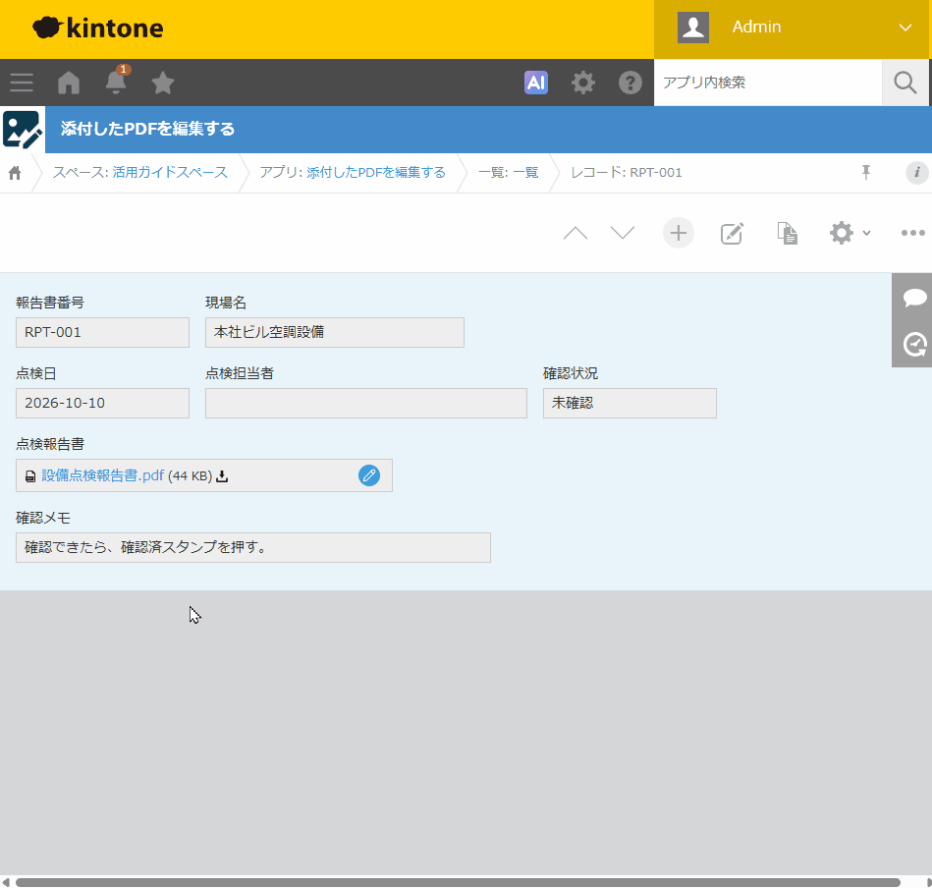Open the help question mark icon
The height and width of the screenshot is (888, 932).
pos(630,83)
